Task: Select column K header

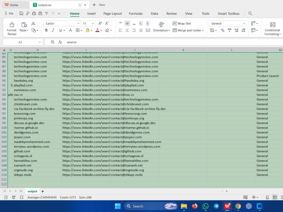Action: [x=183, y=50]
